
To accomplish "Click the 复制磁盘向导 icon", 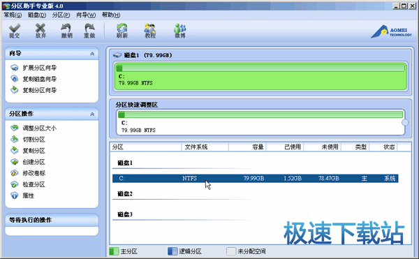I will [x=15, y=79].
